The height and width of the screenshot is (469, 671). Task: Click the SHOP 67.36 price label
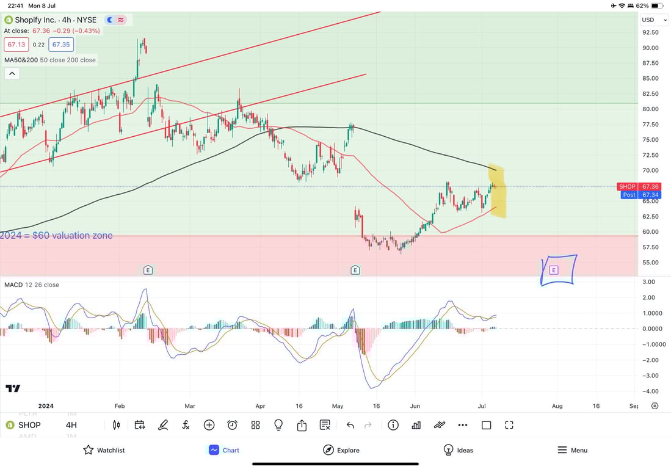(x=639, y=187)
